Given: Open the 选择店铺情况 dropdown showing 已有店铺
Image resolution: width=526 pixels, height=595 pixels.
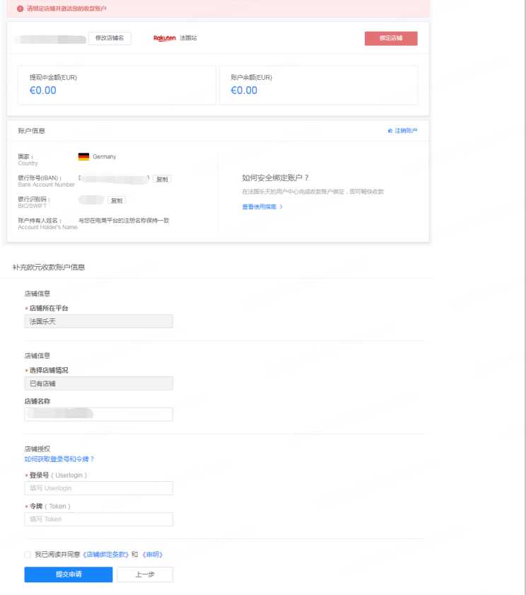Looking at the screenshot, I should point(98,383).
